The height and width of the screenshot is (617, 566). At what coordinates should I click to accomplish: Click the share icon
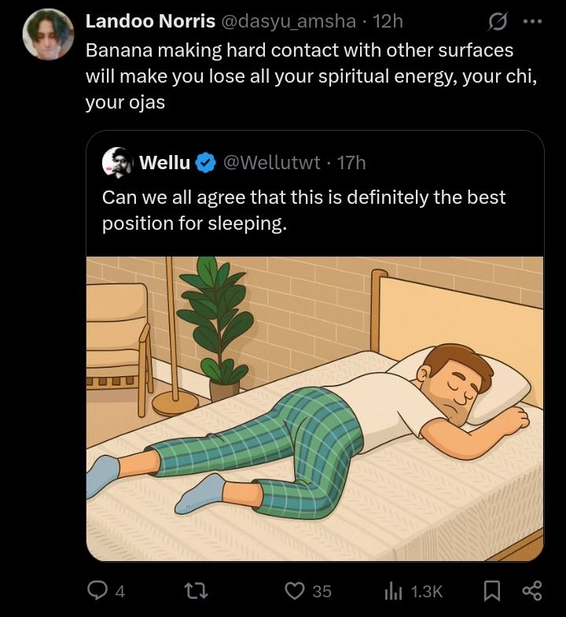(x=532, y=590)
